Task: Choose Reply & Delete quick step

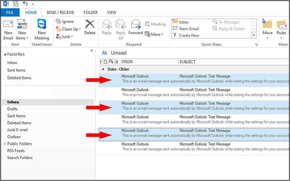Action: tap(228, 29)
